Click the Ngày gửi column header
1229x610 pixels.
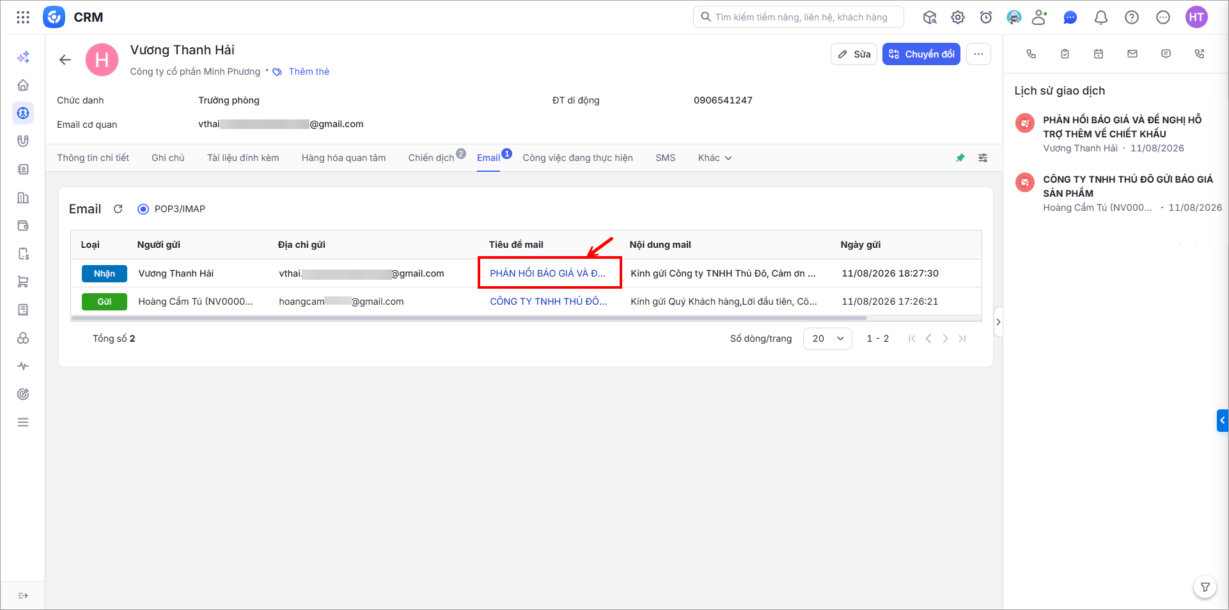[860, 245]
